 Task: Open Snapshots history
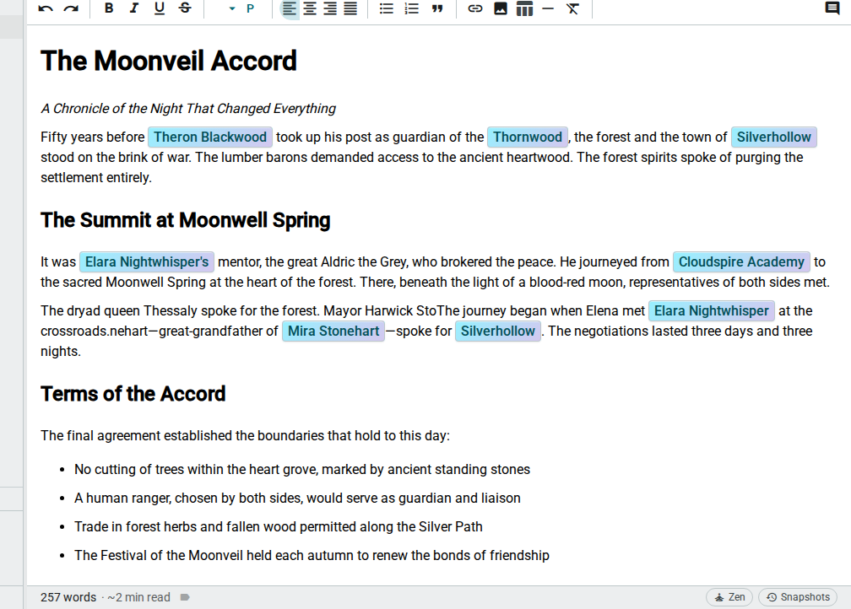pyautogui.click(x=798, y=597)
